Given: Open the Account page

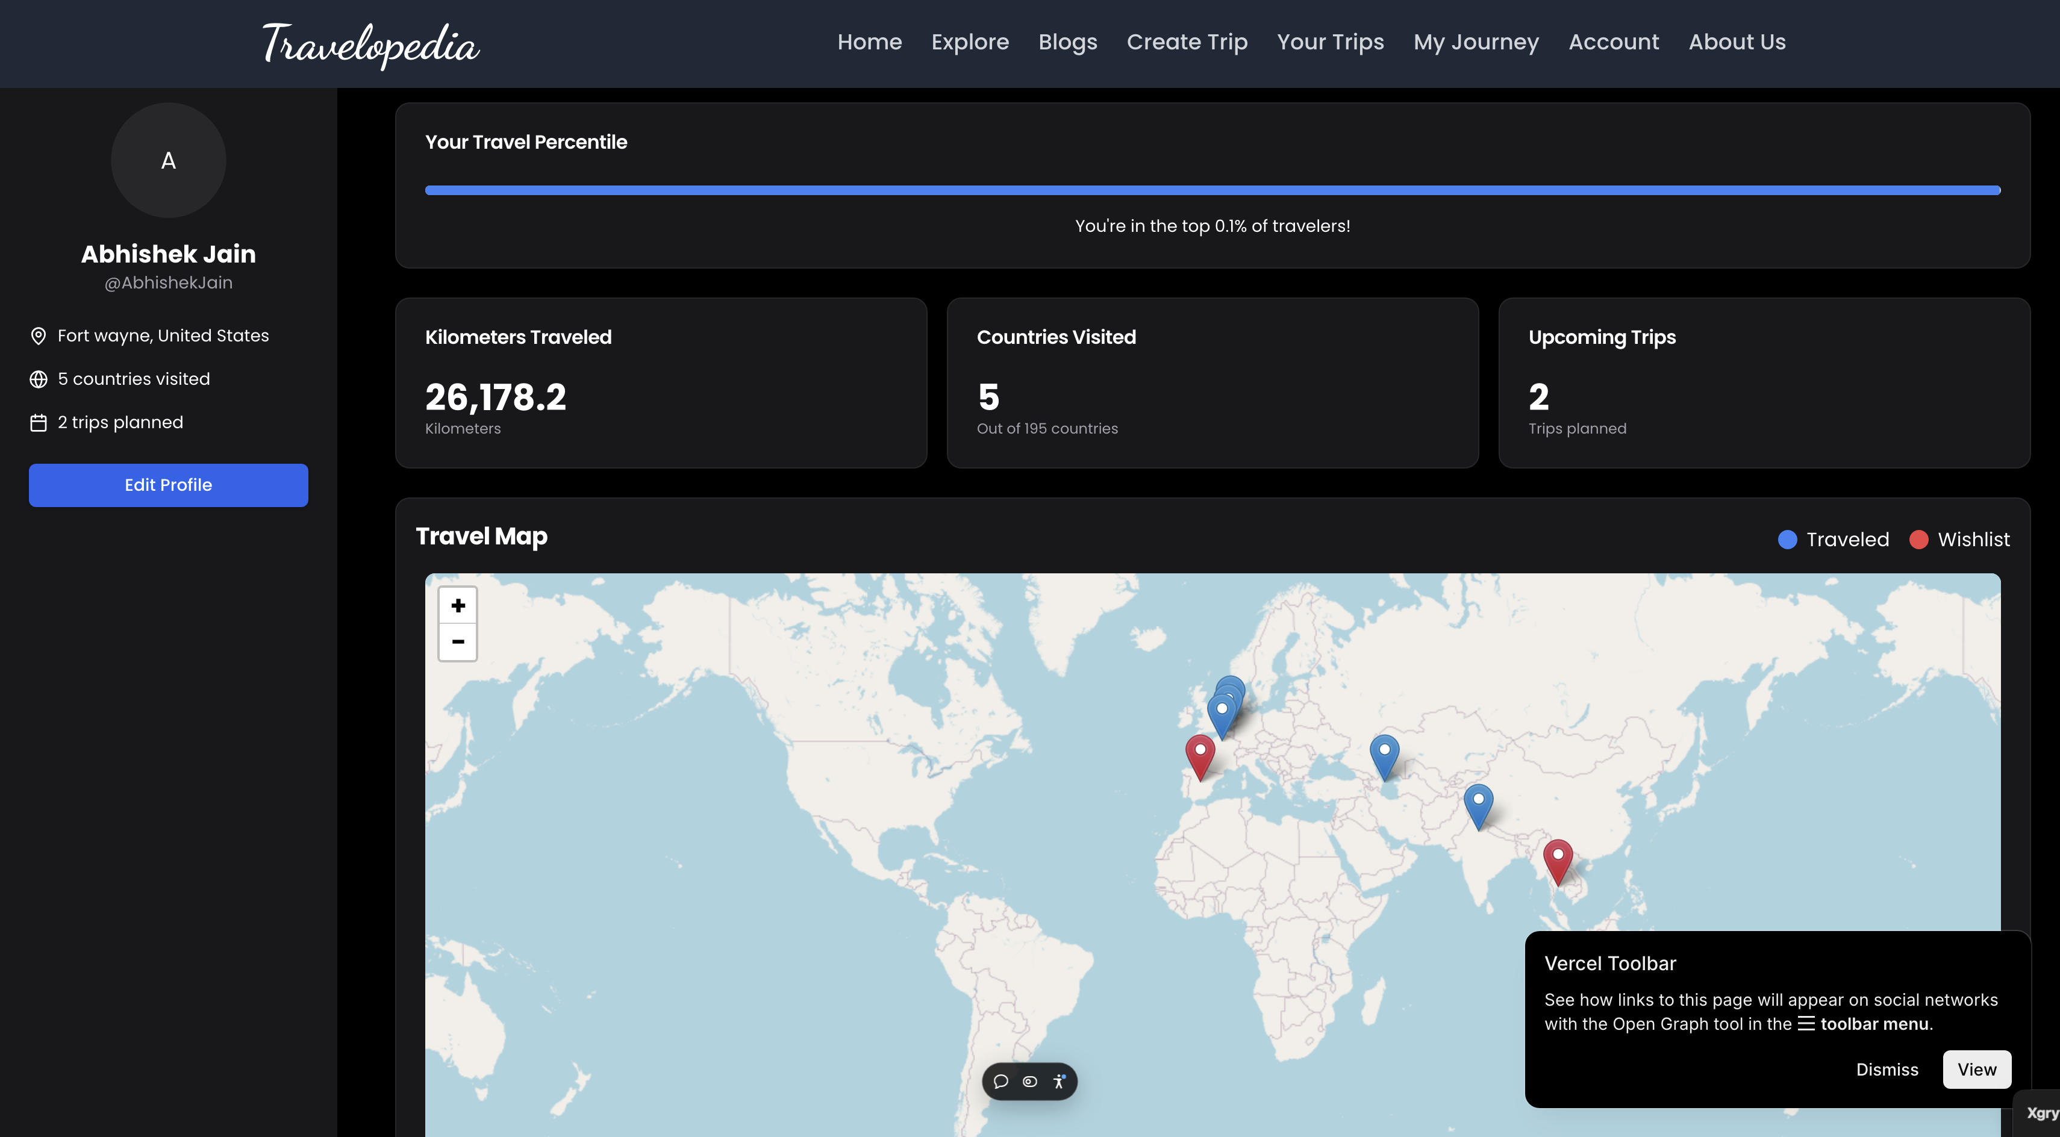Looking at the screenshot, I should coord(1614,42).
